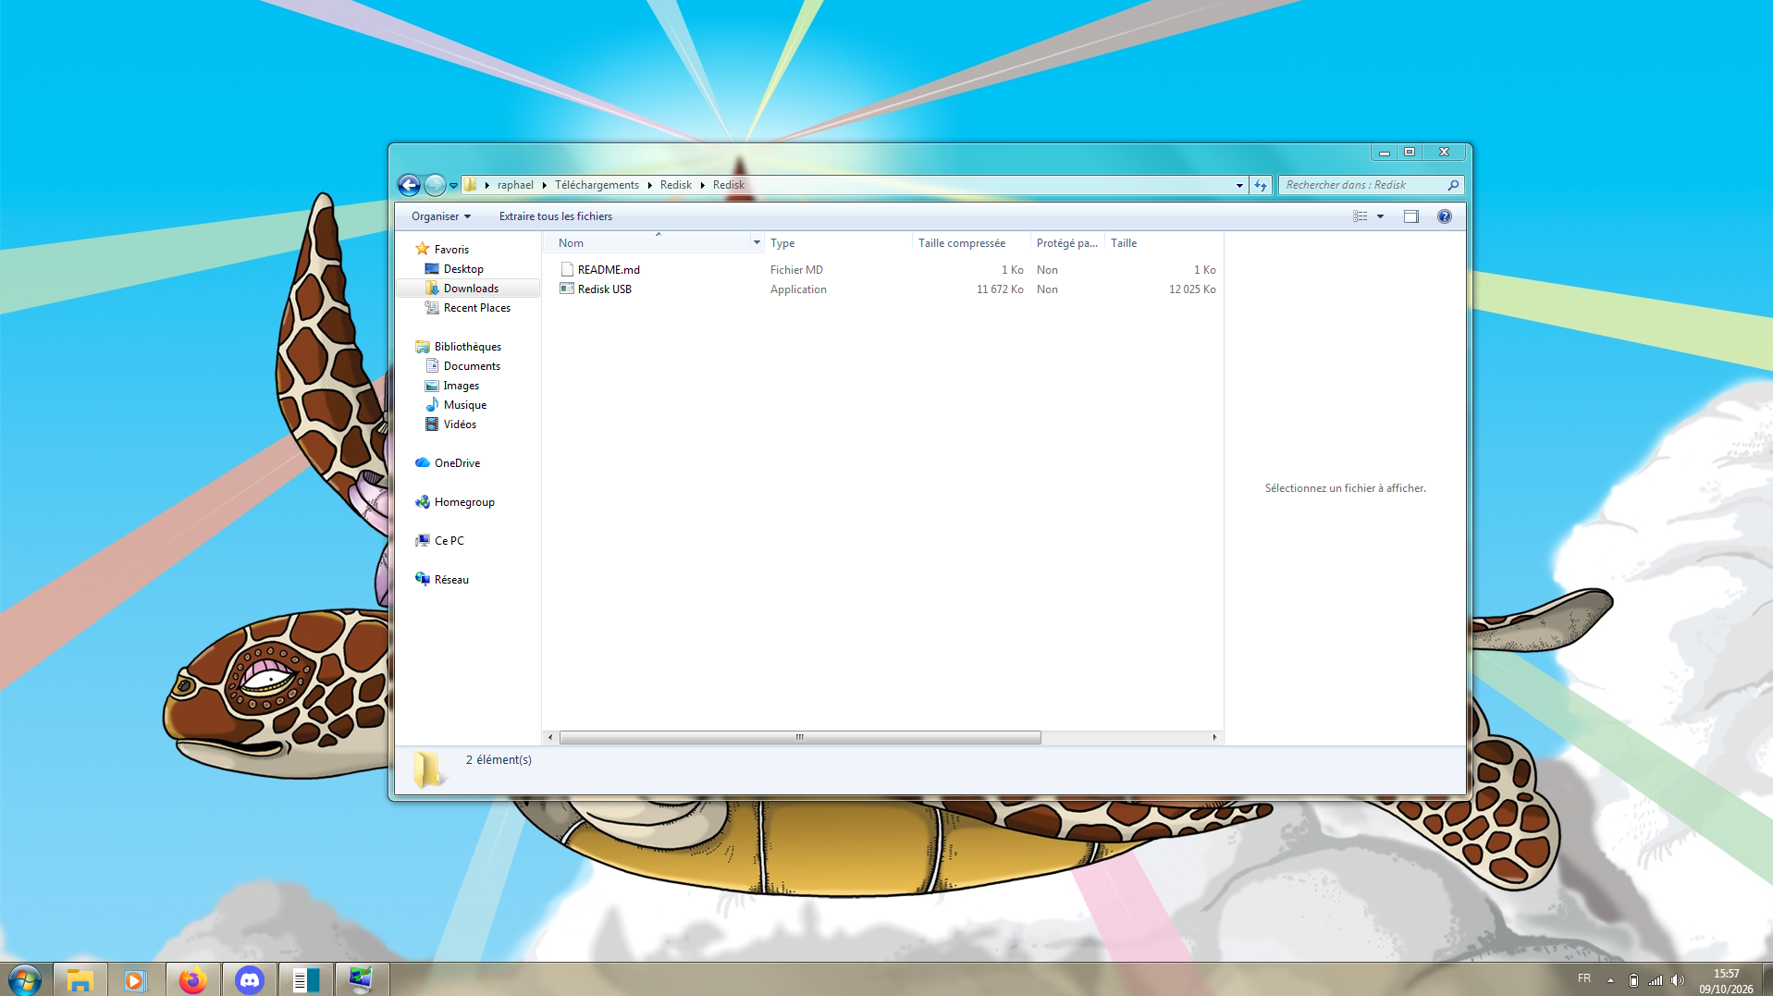This screenshot has height=996, width=1773.
Task: Select Homegroup in the sidebar
Action: click(455, 502)
